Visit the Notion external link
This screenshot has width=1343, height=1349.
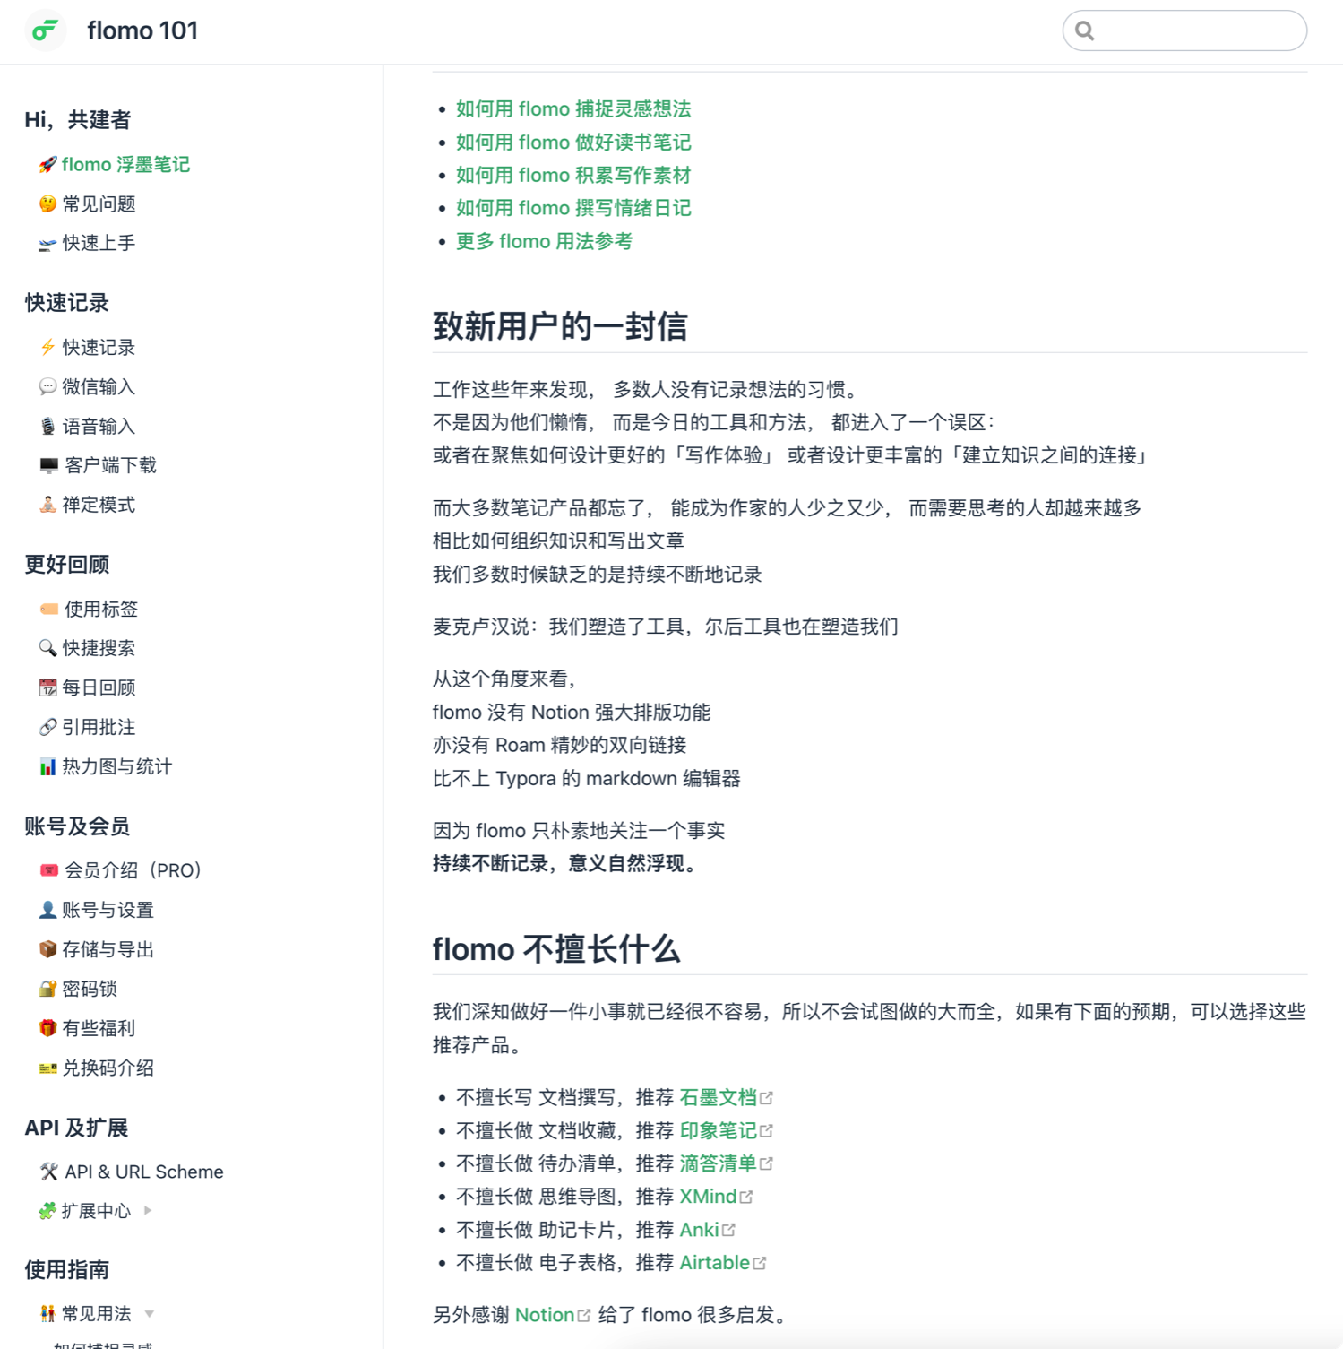point(545,1315)
